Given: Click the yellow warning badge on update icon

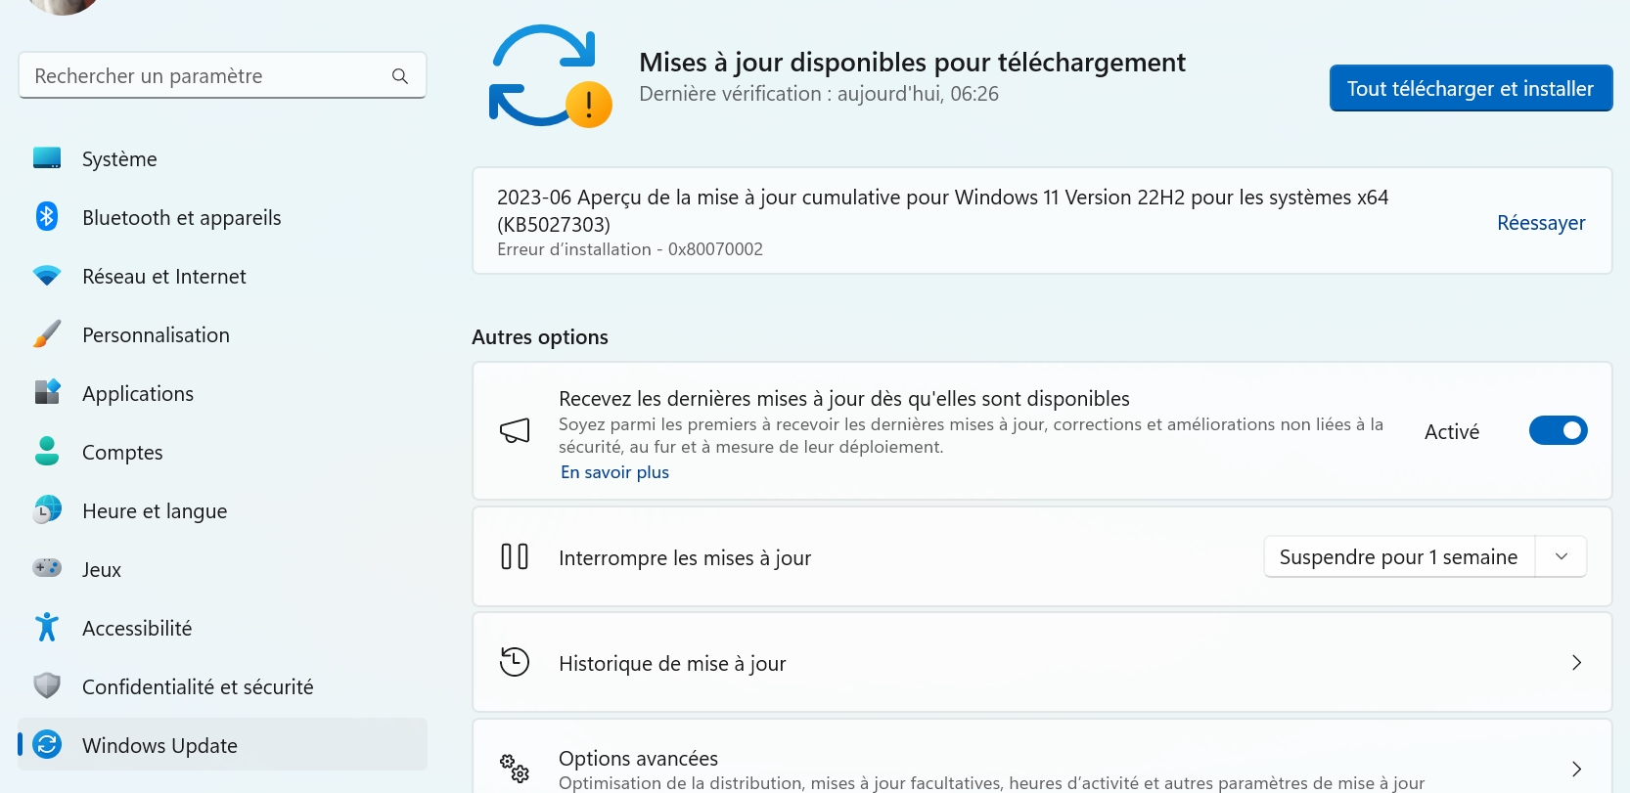Looking at the screenshot, I should [x=589, y=104].
